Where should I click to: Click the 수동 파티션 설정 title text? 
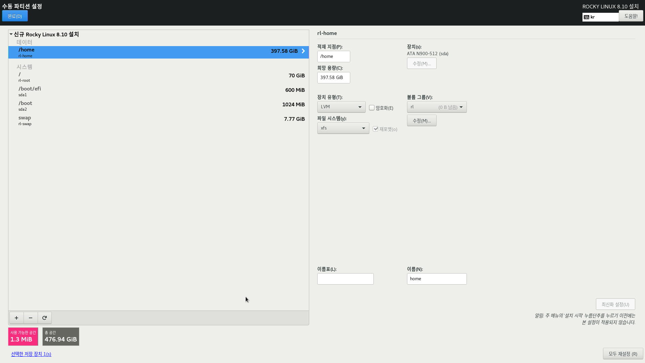(x=22, y=6)
